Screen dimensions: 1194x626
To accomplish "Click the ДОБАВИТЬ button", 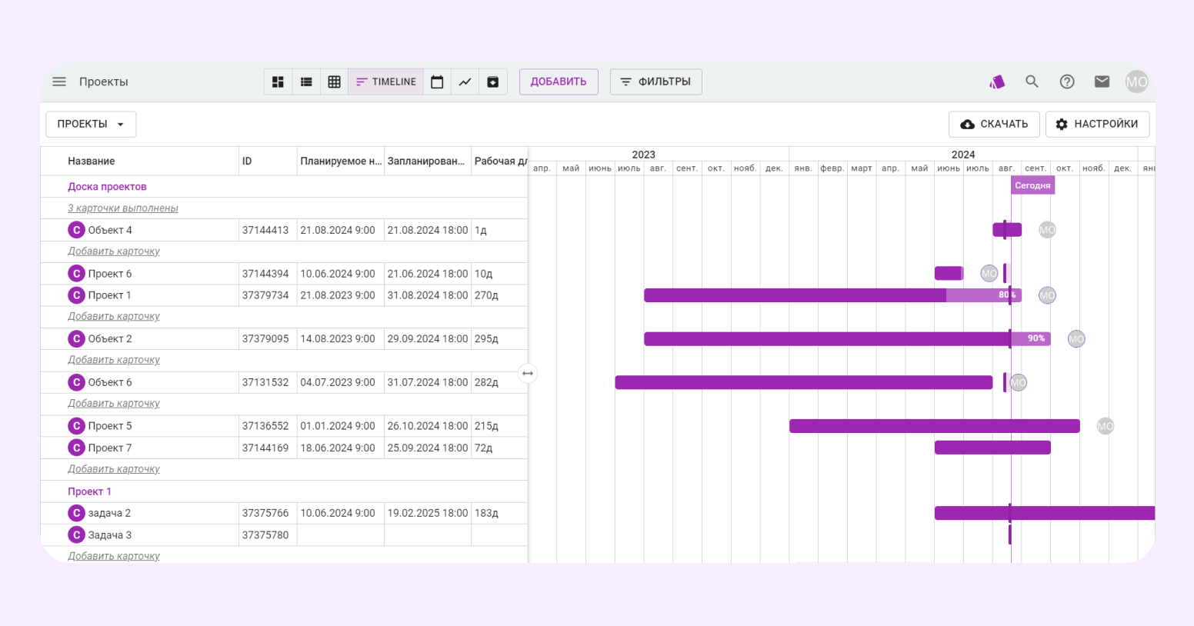I will (559, 82).
